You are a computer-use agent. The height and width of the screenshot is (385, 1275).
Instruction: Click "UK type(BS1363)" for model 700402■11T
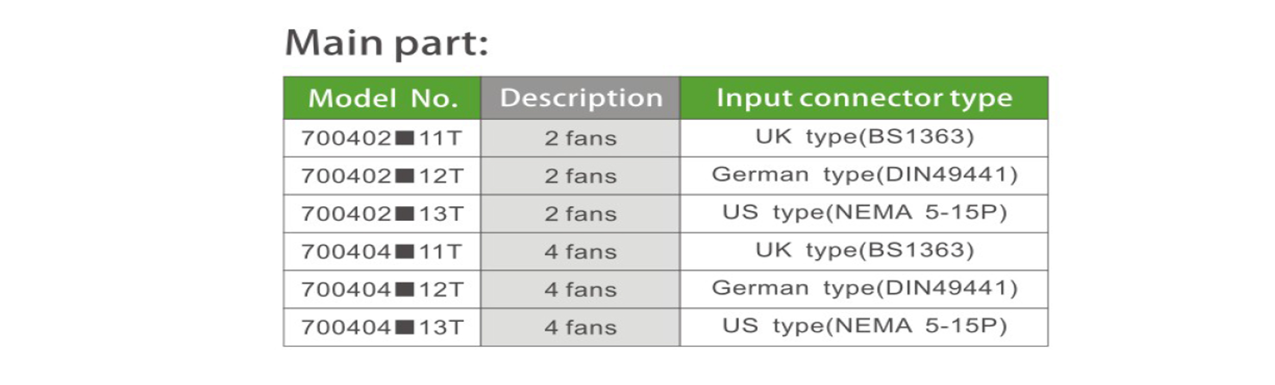864,137
